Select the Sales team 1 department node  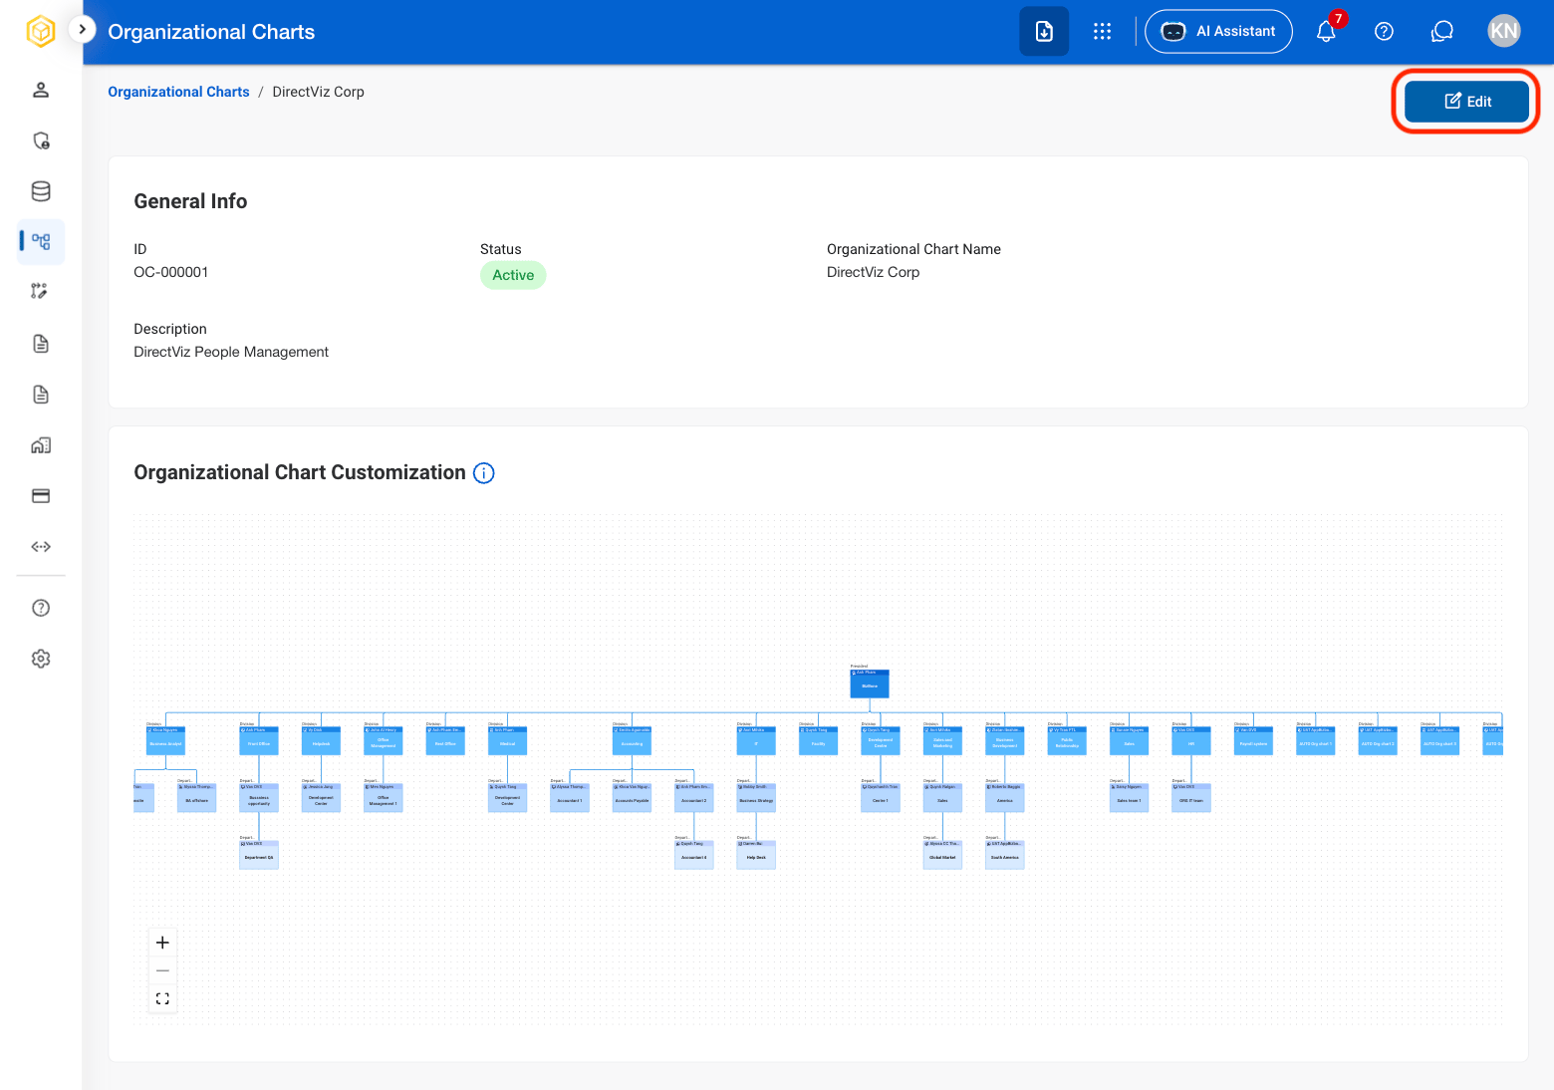click(1129, 797)
